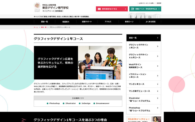Click the 講座一覧 breadcrumb link

pos(44,27)
